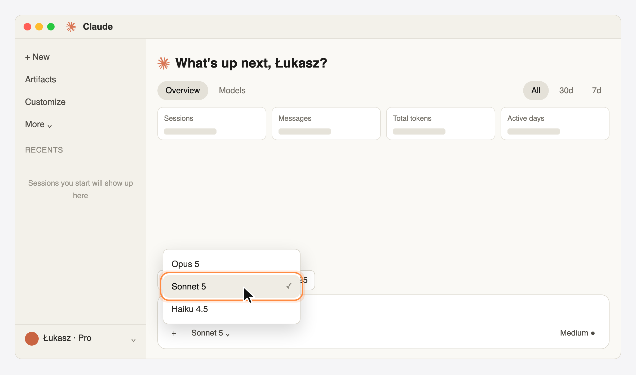This screenshot has height=375, width=636.
Task: Choose Haiku 4.5 from the model menu
Action: pos(232,309)
